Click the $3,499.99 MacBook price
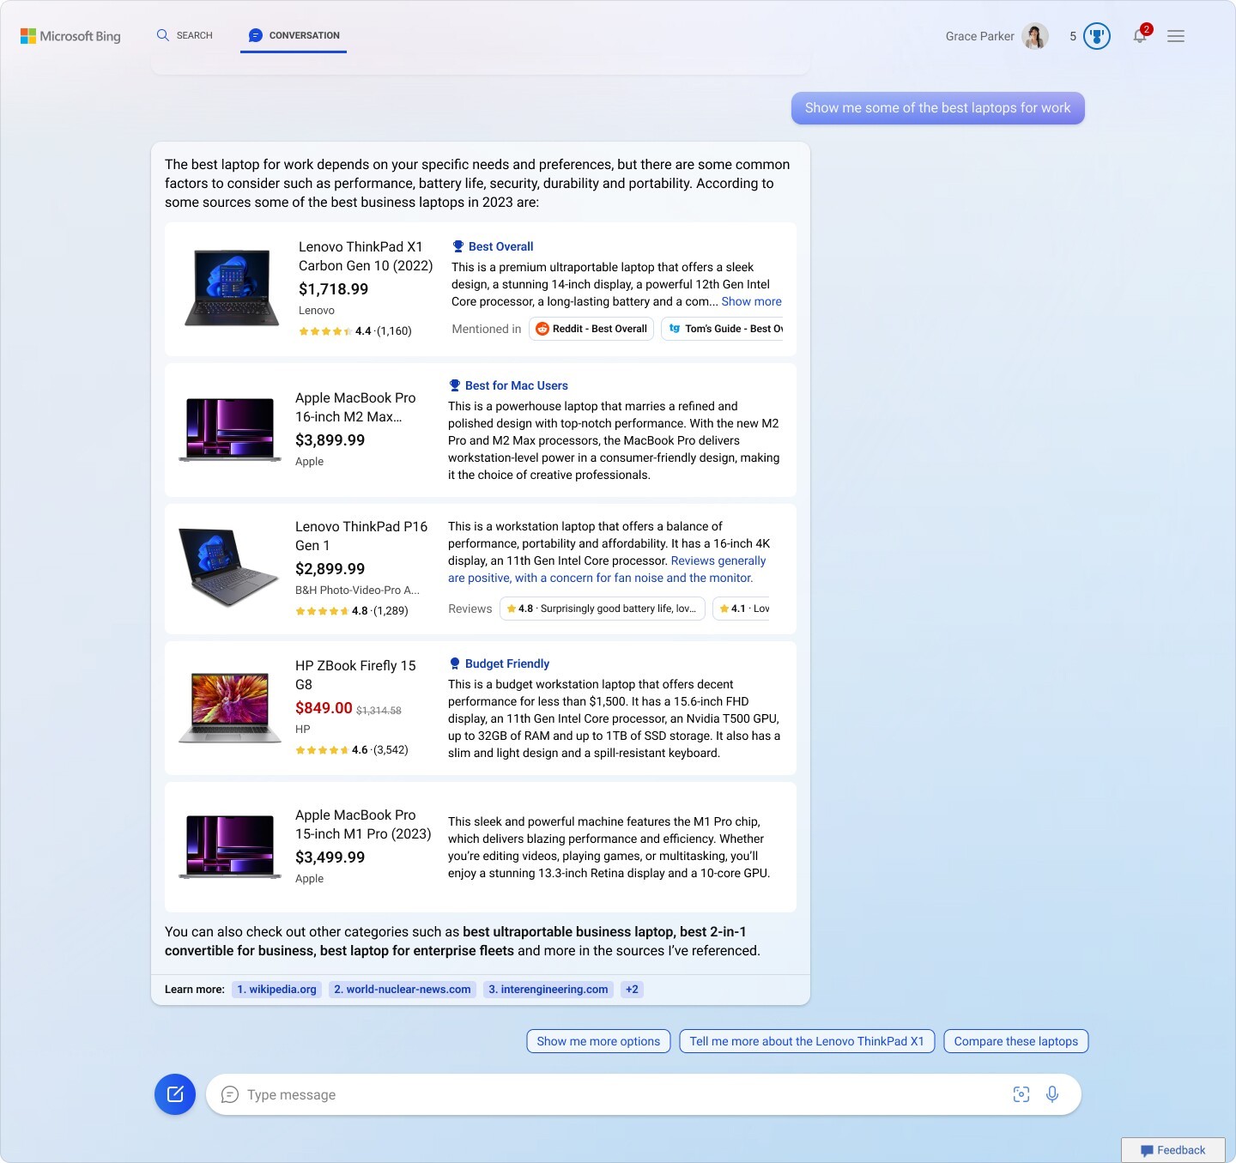The height and width of the screenshot is (1163, 1236). point(330,857)
